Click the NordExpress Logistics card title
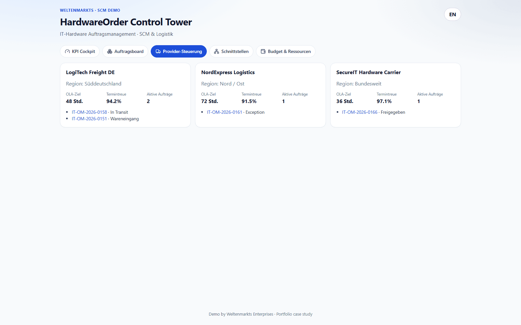The image size is (521, 325). click(228, 72)
